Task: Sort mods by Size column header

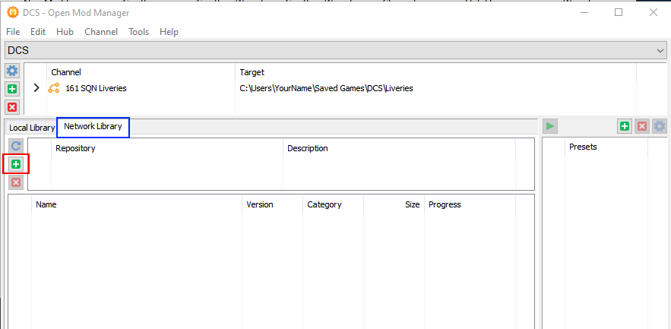Action: click(394, 204)
